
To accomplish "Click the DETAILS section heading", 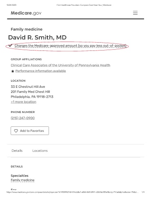I will [17, 167].
